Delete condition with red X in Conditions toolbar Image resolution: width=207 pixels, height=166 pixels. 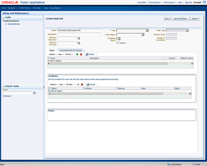(82, 84)
